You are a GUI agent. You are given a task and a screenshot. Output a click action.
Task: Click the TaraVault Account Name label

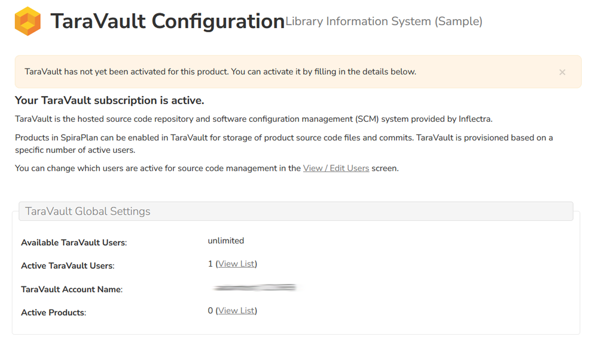click(x=71, y=289)
